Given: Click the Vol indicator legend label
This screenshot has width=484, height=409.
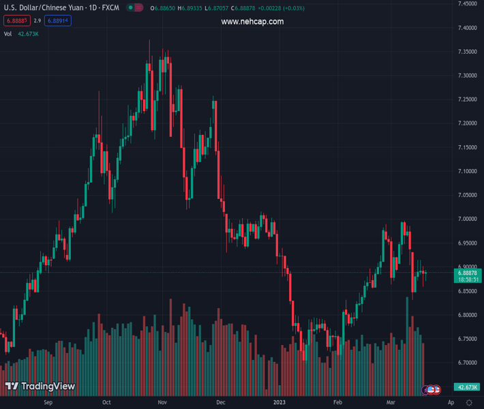Looking at the screenshot, I should tap(7, 34).
